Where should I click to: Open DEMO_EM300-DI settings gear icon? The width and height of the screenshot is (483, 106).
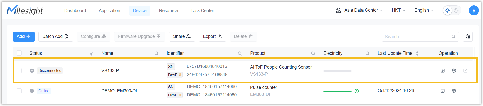tap(454, 91)
